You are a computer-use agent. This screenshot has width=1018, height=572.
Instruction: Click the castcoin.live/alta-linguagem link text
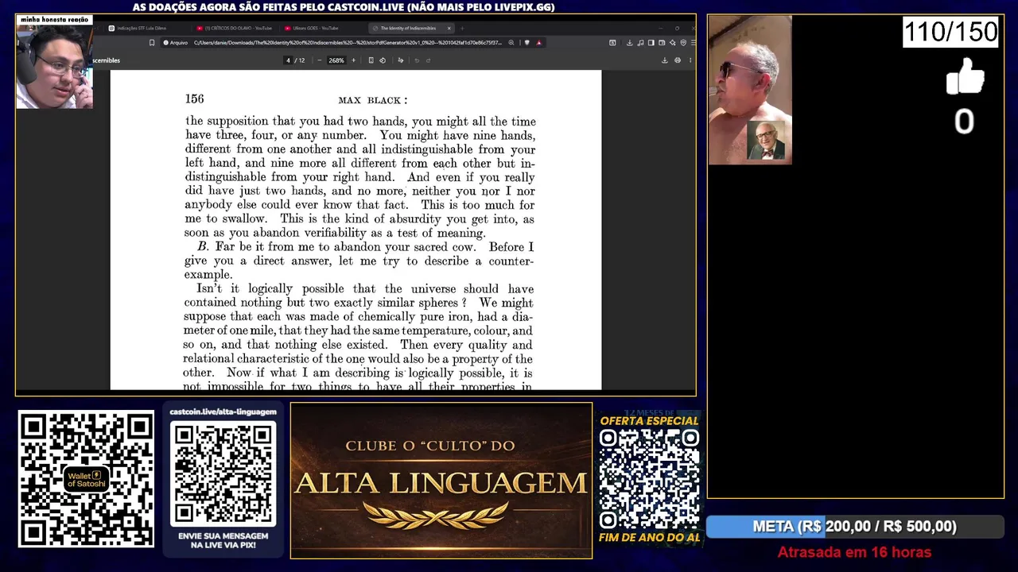coord(223,412)
